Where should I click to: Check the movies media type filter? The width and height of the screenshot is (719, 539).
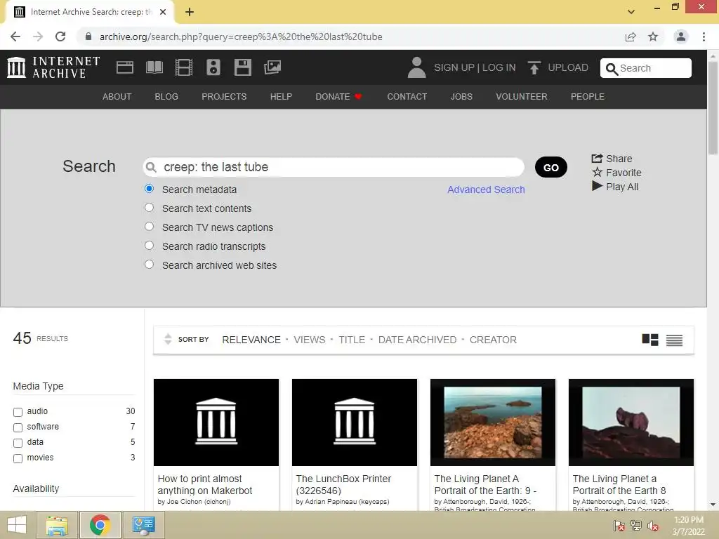click(x=18, y=458)
